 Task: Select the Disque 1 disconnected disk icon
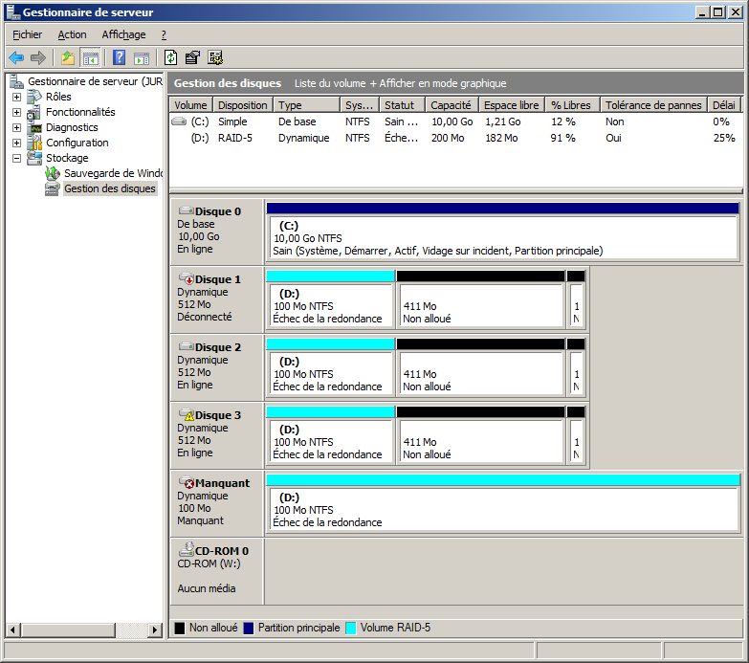click(x=186, y=279)
